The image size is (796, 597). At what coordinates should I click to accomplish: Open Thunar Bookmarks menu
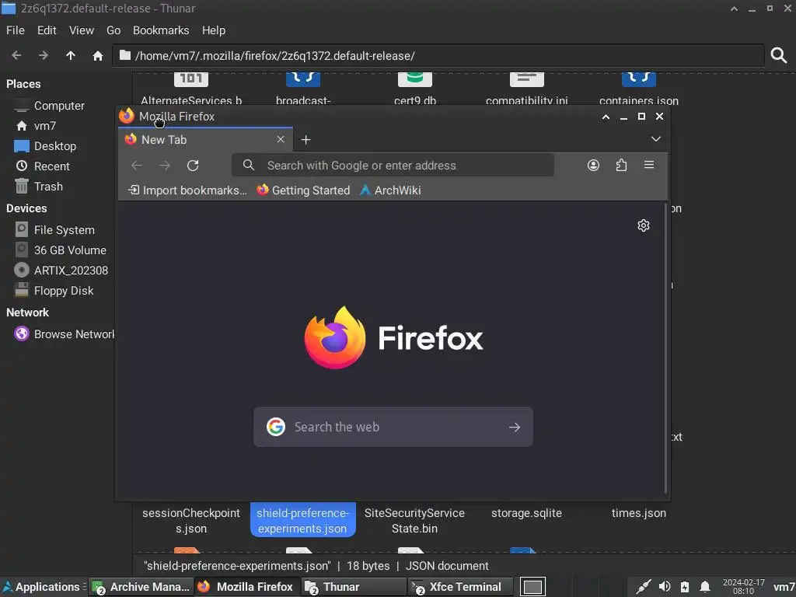click(161, 30)
